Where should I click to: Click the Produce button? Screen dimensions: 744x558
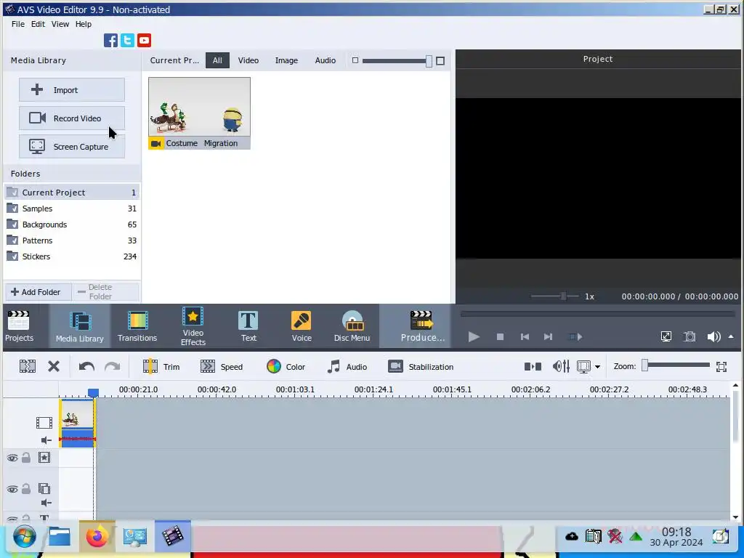click(x=422, y=326)
